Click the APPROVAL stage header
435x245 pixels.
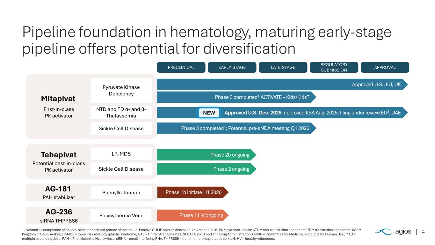coord(385,67)
